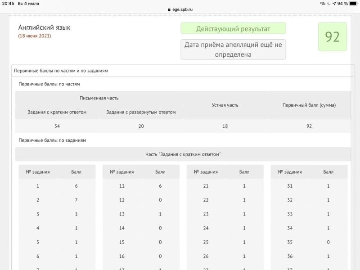Tap the clock showing 20:45
The width and height of the screenshot is (360, 270).
click(x=8, y=4)
